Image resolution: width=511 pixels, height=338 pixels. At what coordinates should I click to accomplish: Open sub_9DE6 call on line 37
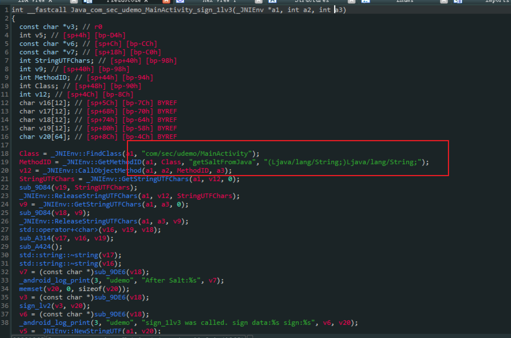click(x=110, y=314)
